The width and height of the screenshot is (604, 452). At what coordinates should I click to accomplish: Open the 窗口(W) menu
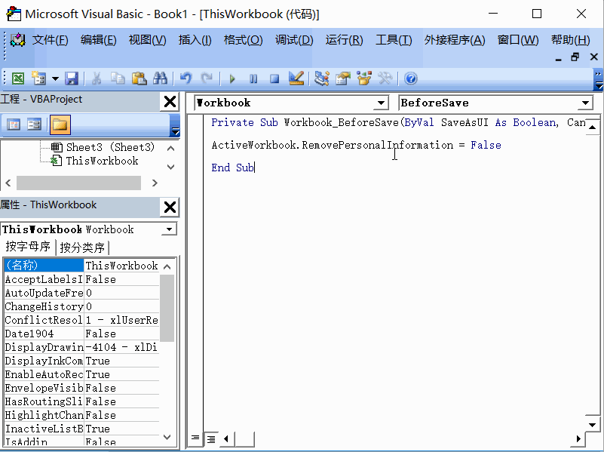[x=518, y=40]
